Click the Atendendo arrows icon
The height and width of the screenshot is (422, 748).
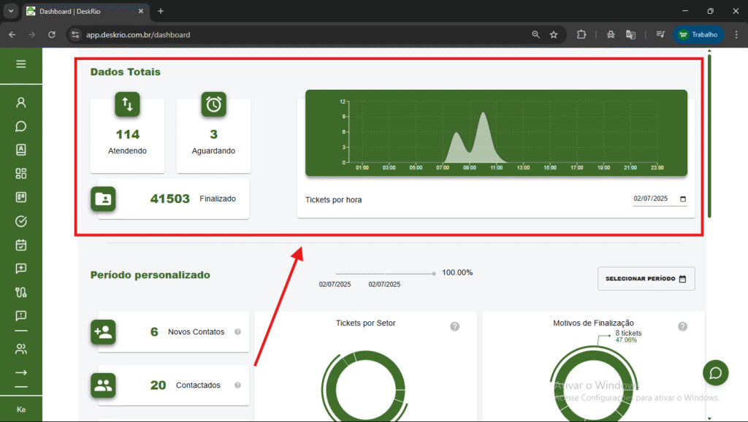[127, 104]
